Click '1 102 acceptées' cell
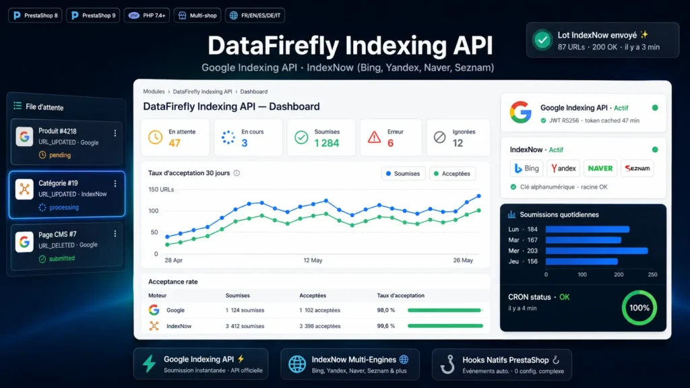 [320, 310]
